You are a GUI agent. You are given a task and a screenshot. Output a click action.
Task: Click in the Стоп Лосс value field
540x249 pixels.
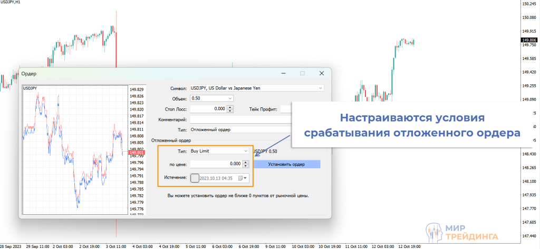pos(208,109)
